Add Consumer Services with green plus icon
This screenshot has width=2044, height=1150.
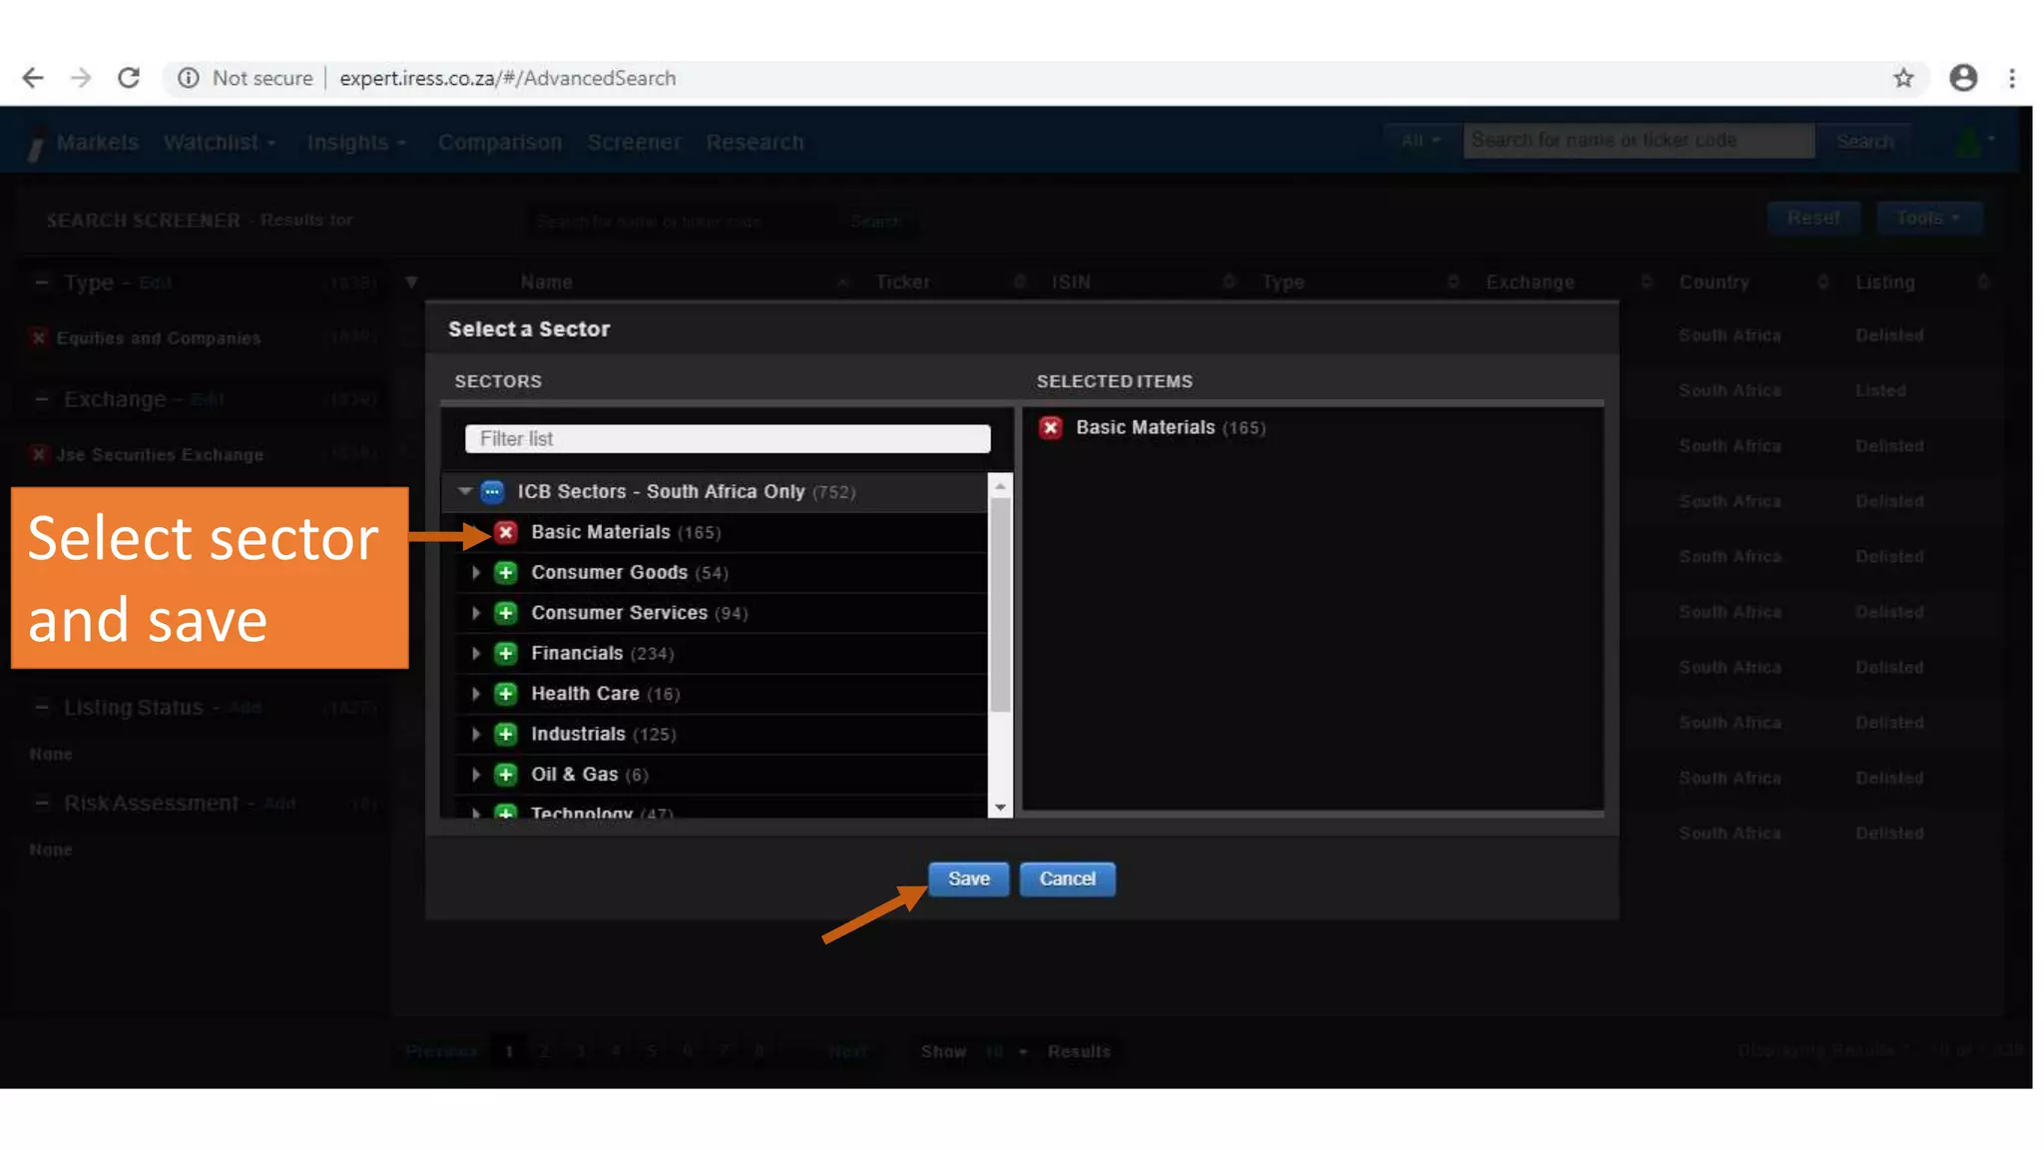pos(506,613)
